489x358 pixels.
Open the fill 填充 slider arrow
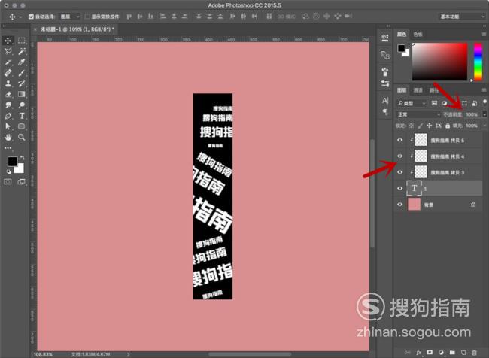pyautogui.click(x=484, y=126)
